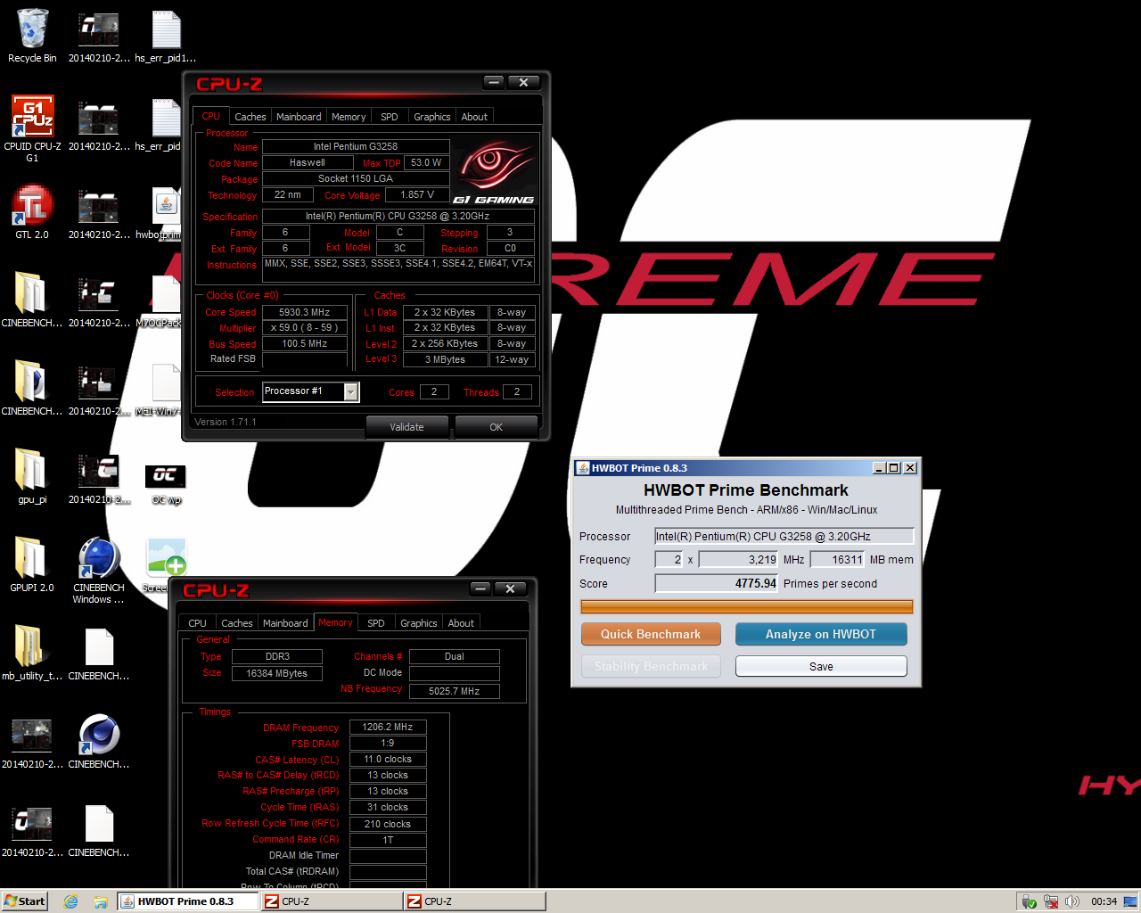Image resolution: width=1141 pixels, height=913 pixels.
Task: Click the network status tray icon
Action: coord(1051,901)
